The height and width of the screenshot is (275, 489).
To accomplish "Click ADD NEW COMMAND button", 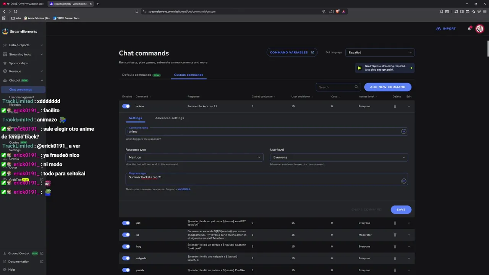I will tap(388, 87).
